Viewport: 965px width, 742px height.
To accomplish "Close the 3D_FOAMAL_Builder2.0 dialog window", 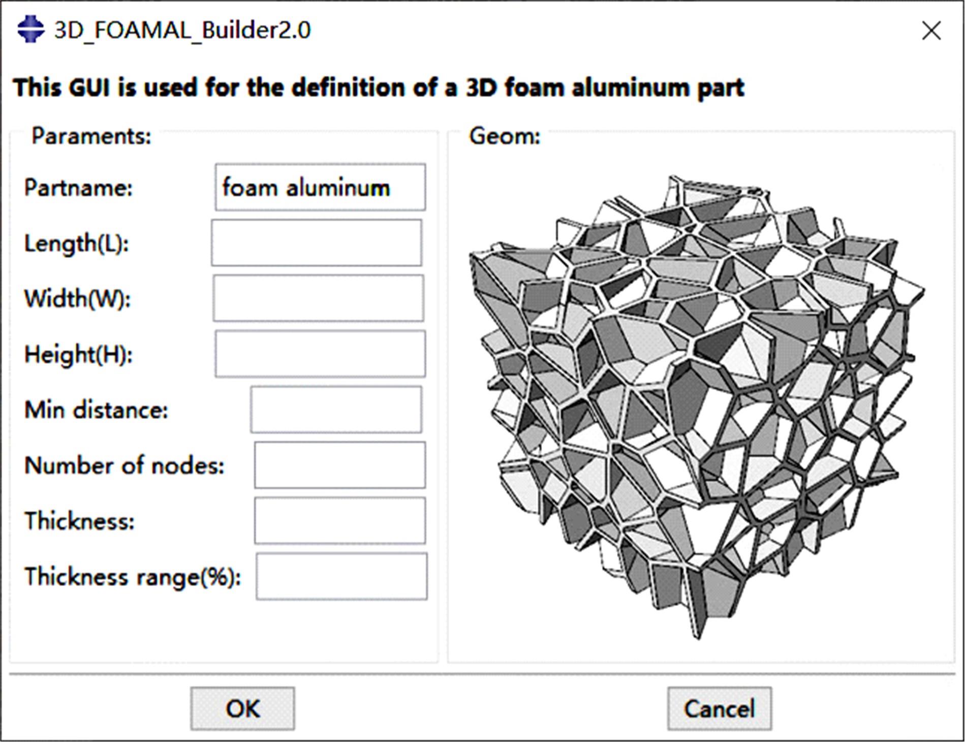I will point(931,31).
